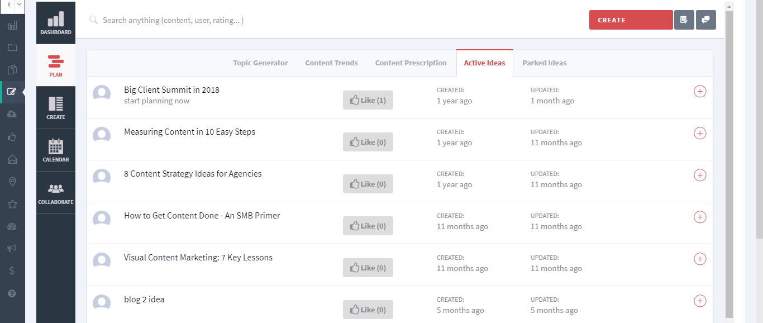Switch to the Parked Ideas tab
The image size is (763, 323).
[x=544, y=63]
